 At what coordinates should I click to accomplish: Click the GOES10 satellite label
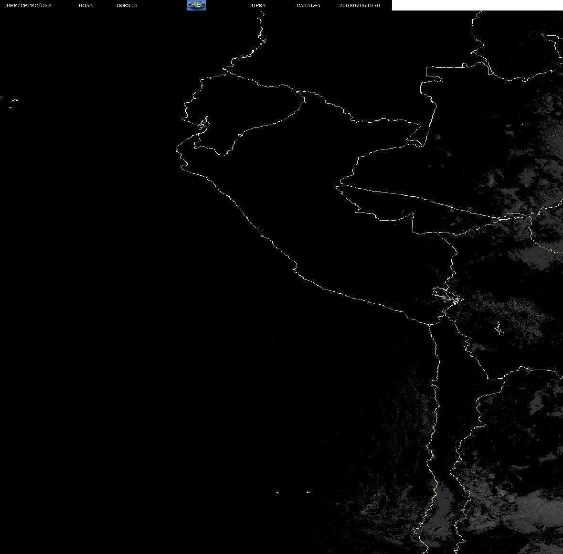click(x=127, y=5)
